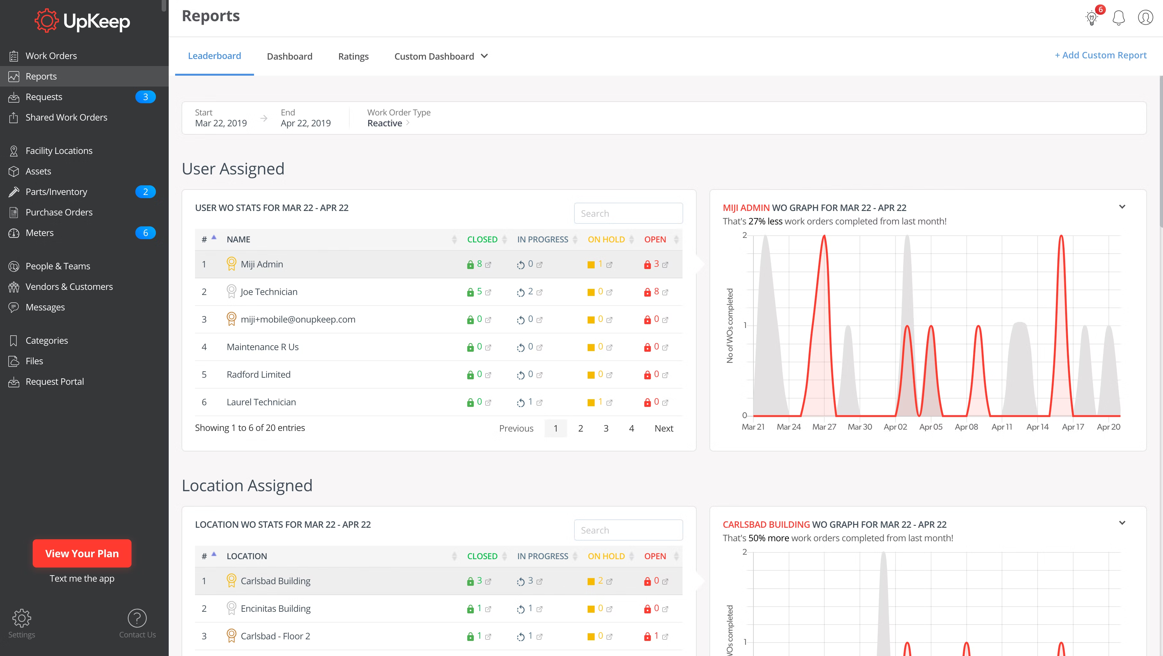1163x656 pixels.
Task: Open Miji Admin's closed work orders external link
Action: tap(488, 265)
